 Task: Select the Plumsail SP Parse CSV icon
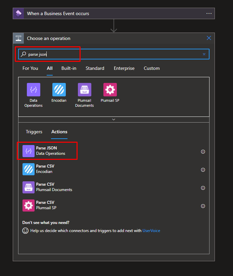pos(29,205)
